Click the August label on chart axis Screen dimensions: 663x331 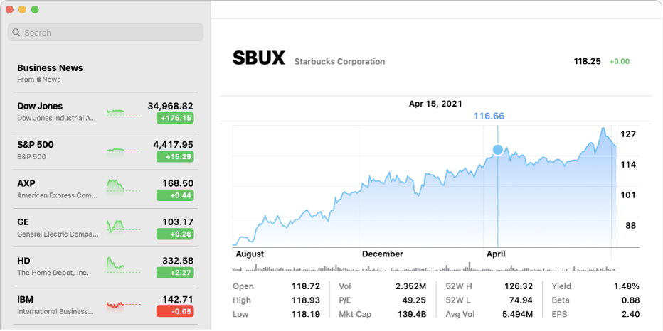[x=250, y=254]
